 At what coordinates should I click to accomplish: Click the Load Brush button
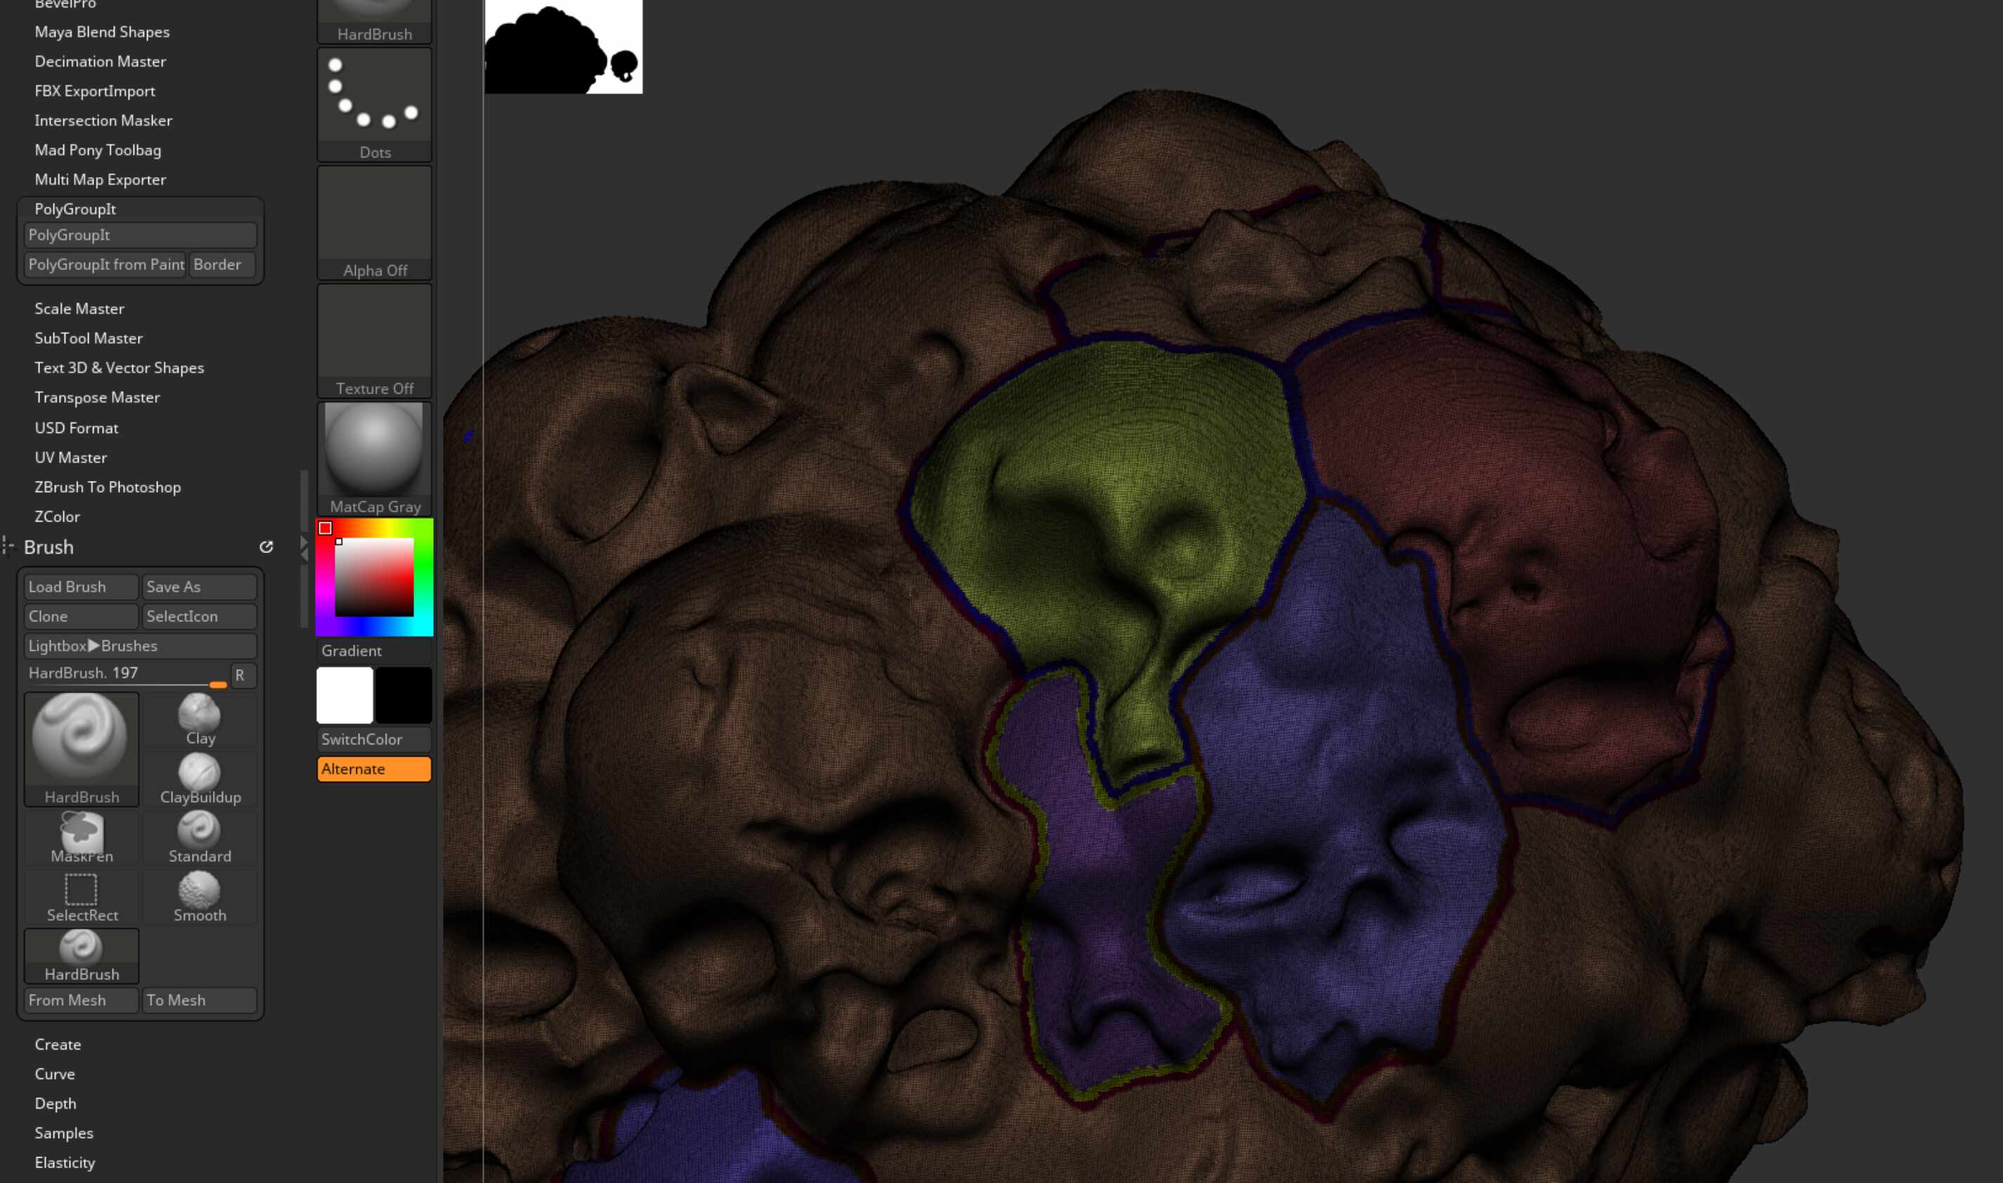click(81, 587)
